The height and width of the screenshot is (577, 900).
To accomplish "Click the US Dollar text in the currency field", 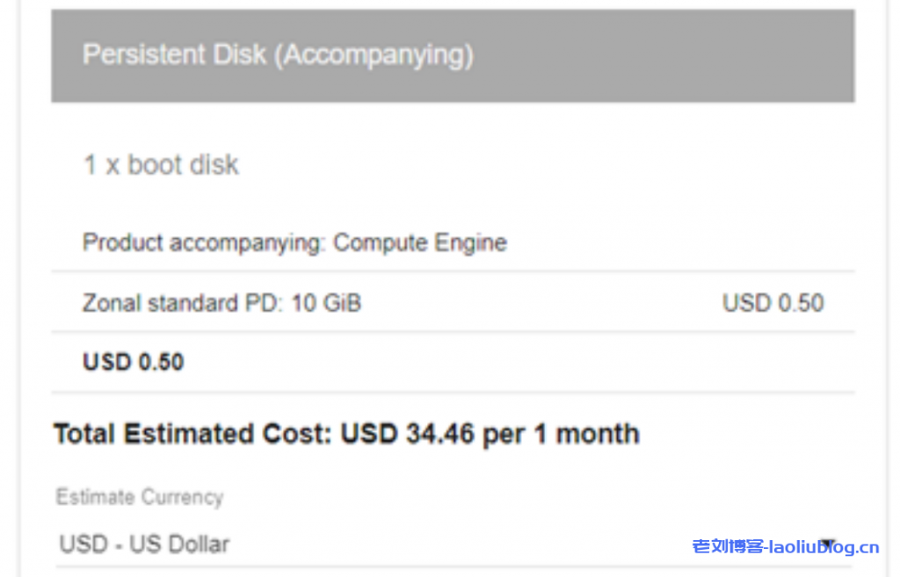I will (179, 544).
